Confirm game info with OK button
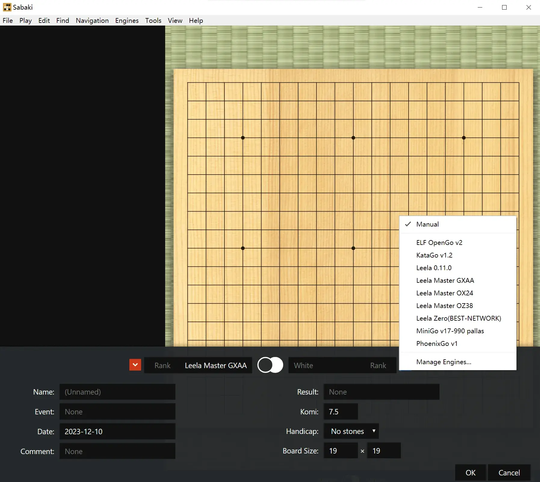540x482 pixels. click(x=470, y=473)
